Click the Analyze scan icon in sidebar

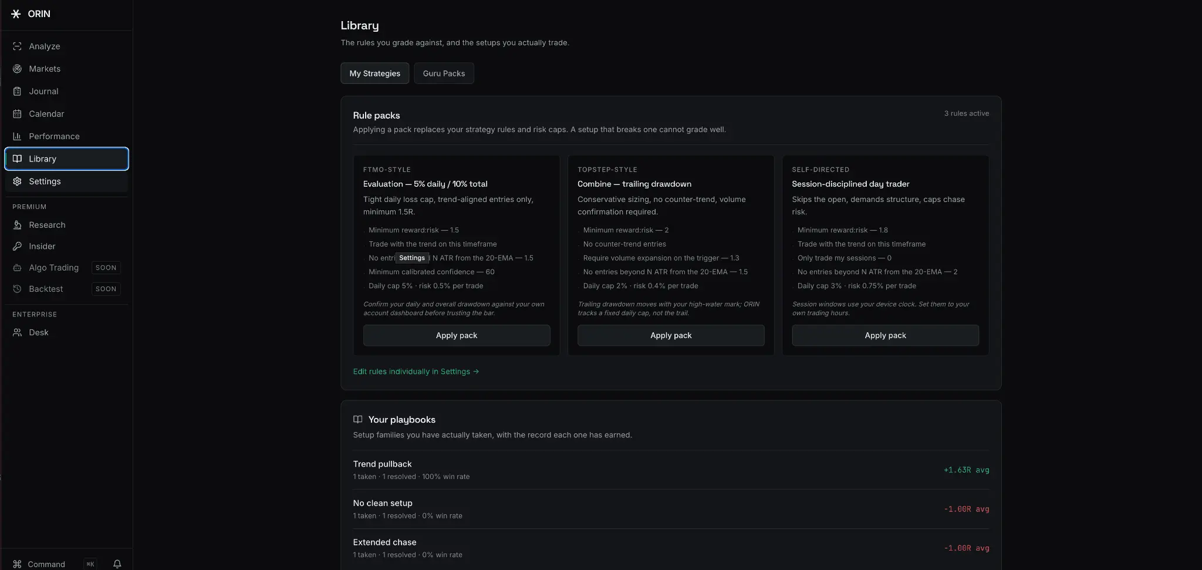click(x=17, y=46)
